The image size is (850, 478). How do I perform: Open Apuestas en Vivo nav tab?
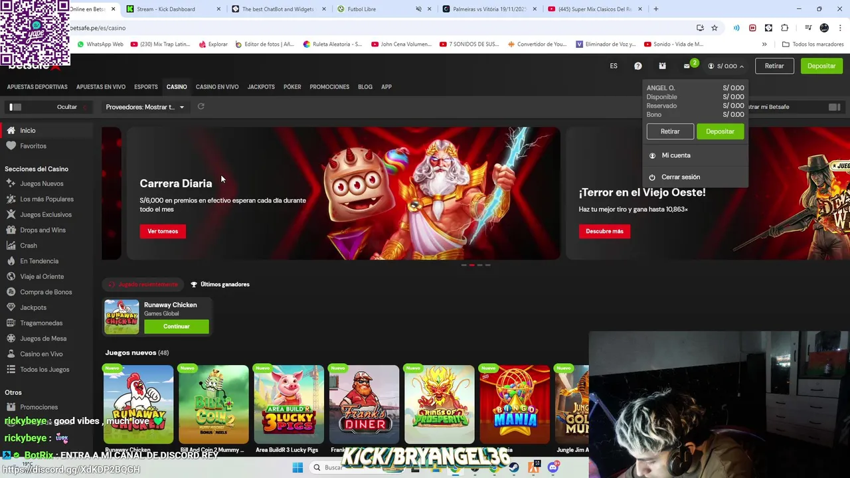tap(101, 87)
